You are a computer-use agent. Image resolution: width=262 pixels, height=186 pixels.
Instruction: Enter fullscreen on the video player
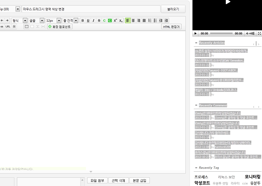coord(259,33)
